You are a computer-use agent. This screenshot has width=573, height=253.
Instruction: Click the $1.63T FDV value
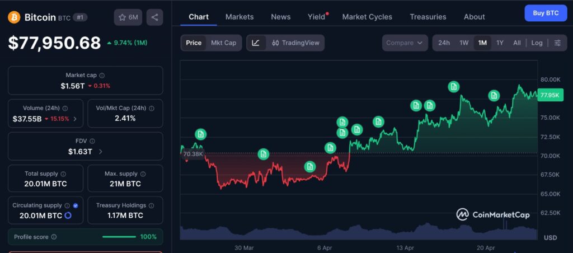coord(80,151)
